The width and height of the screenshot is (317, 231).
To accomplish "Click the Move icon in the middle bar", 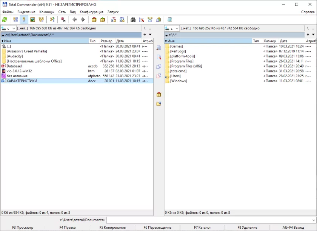I will click(x=159, y=76).
